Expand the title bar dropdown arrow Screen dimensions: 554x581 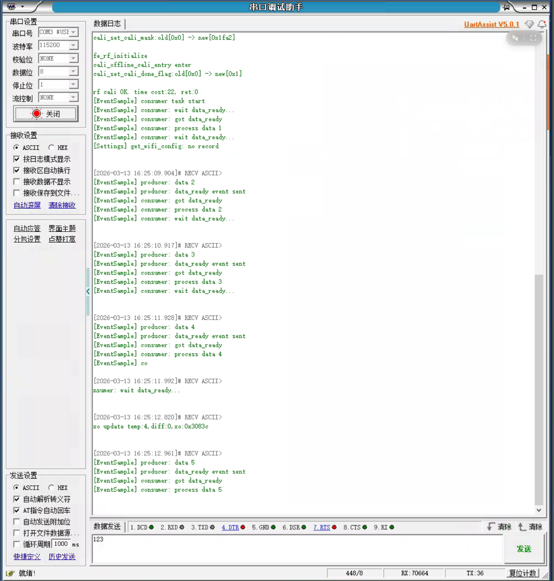pos(22,7)
